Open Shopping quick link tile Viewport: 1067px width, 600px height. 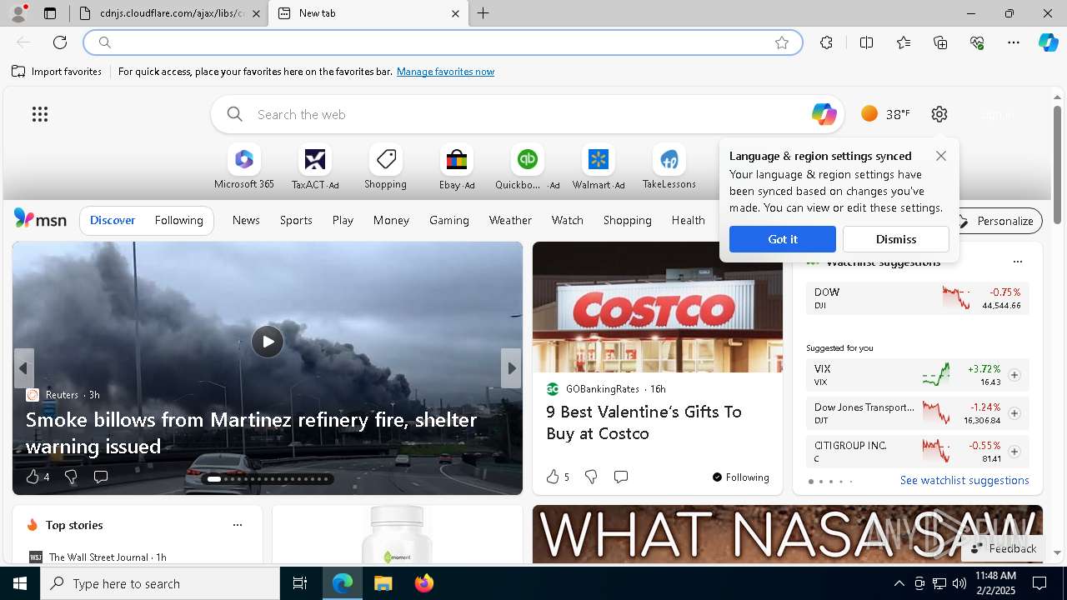tap(385, 167)
